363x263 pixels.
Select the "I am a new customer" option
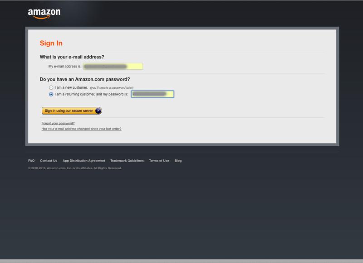click(51, 87)
